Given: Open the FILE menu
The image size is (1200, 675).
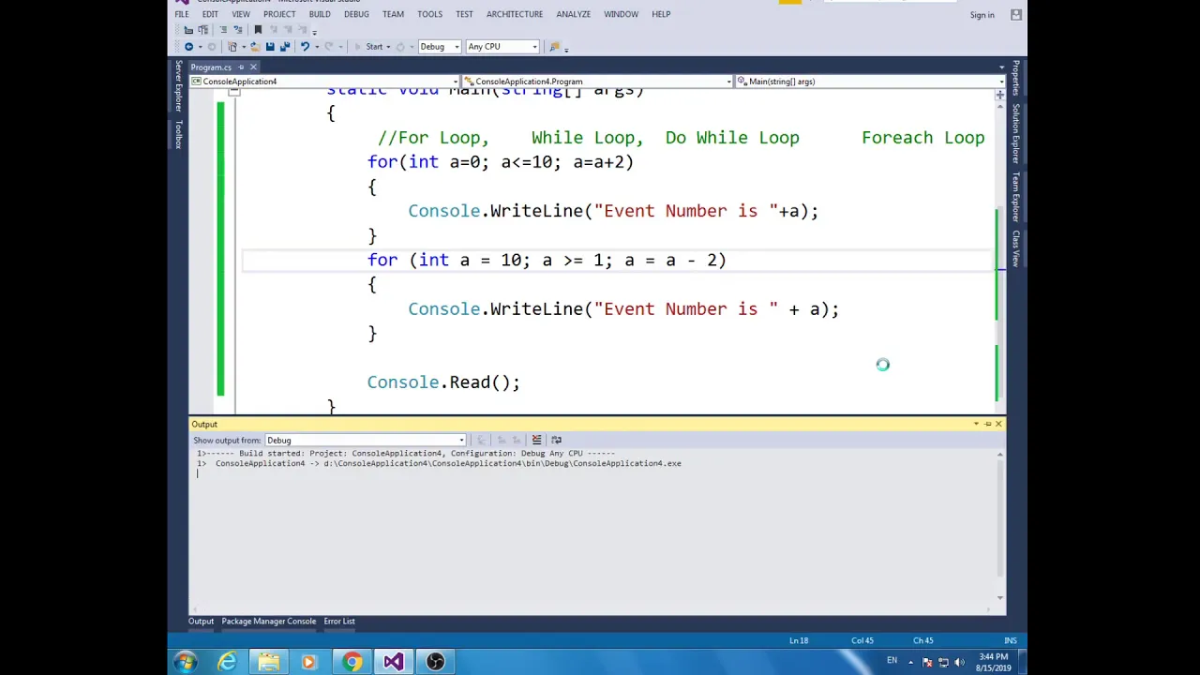Looking at the screenshot, I should pyautogui.click(x=182, y=14).
